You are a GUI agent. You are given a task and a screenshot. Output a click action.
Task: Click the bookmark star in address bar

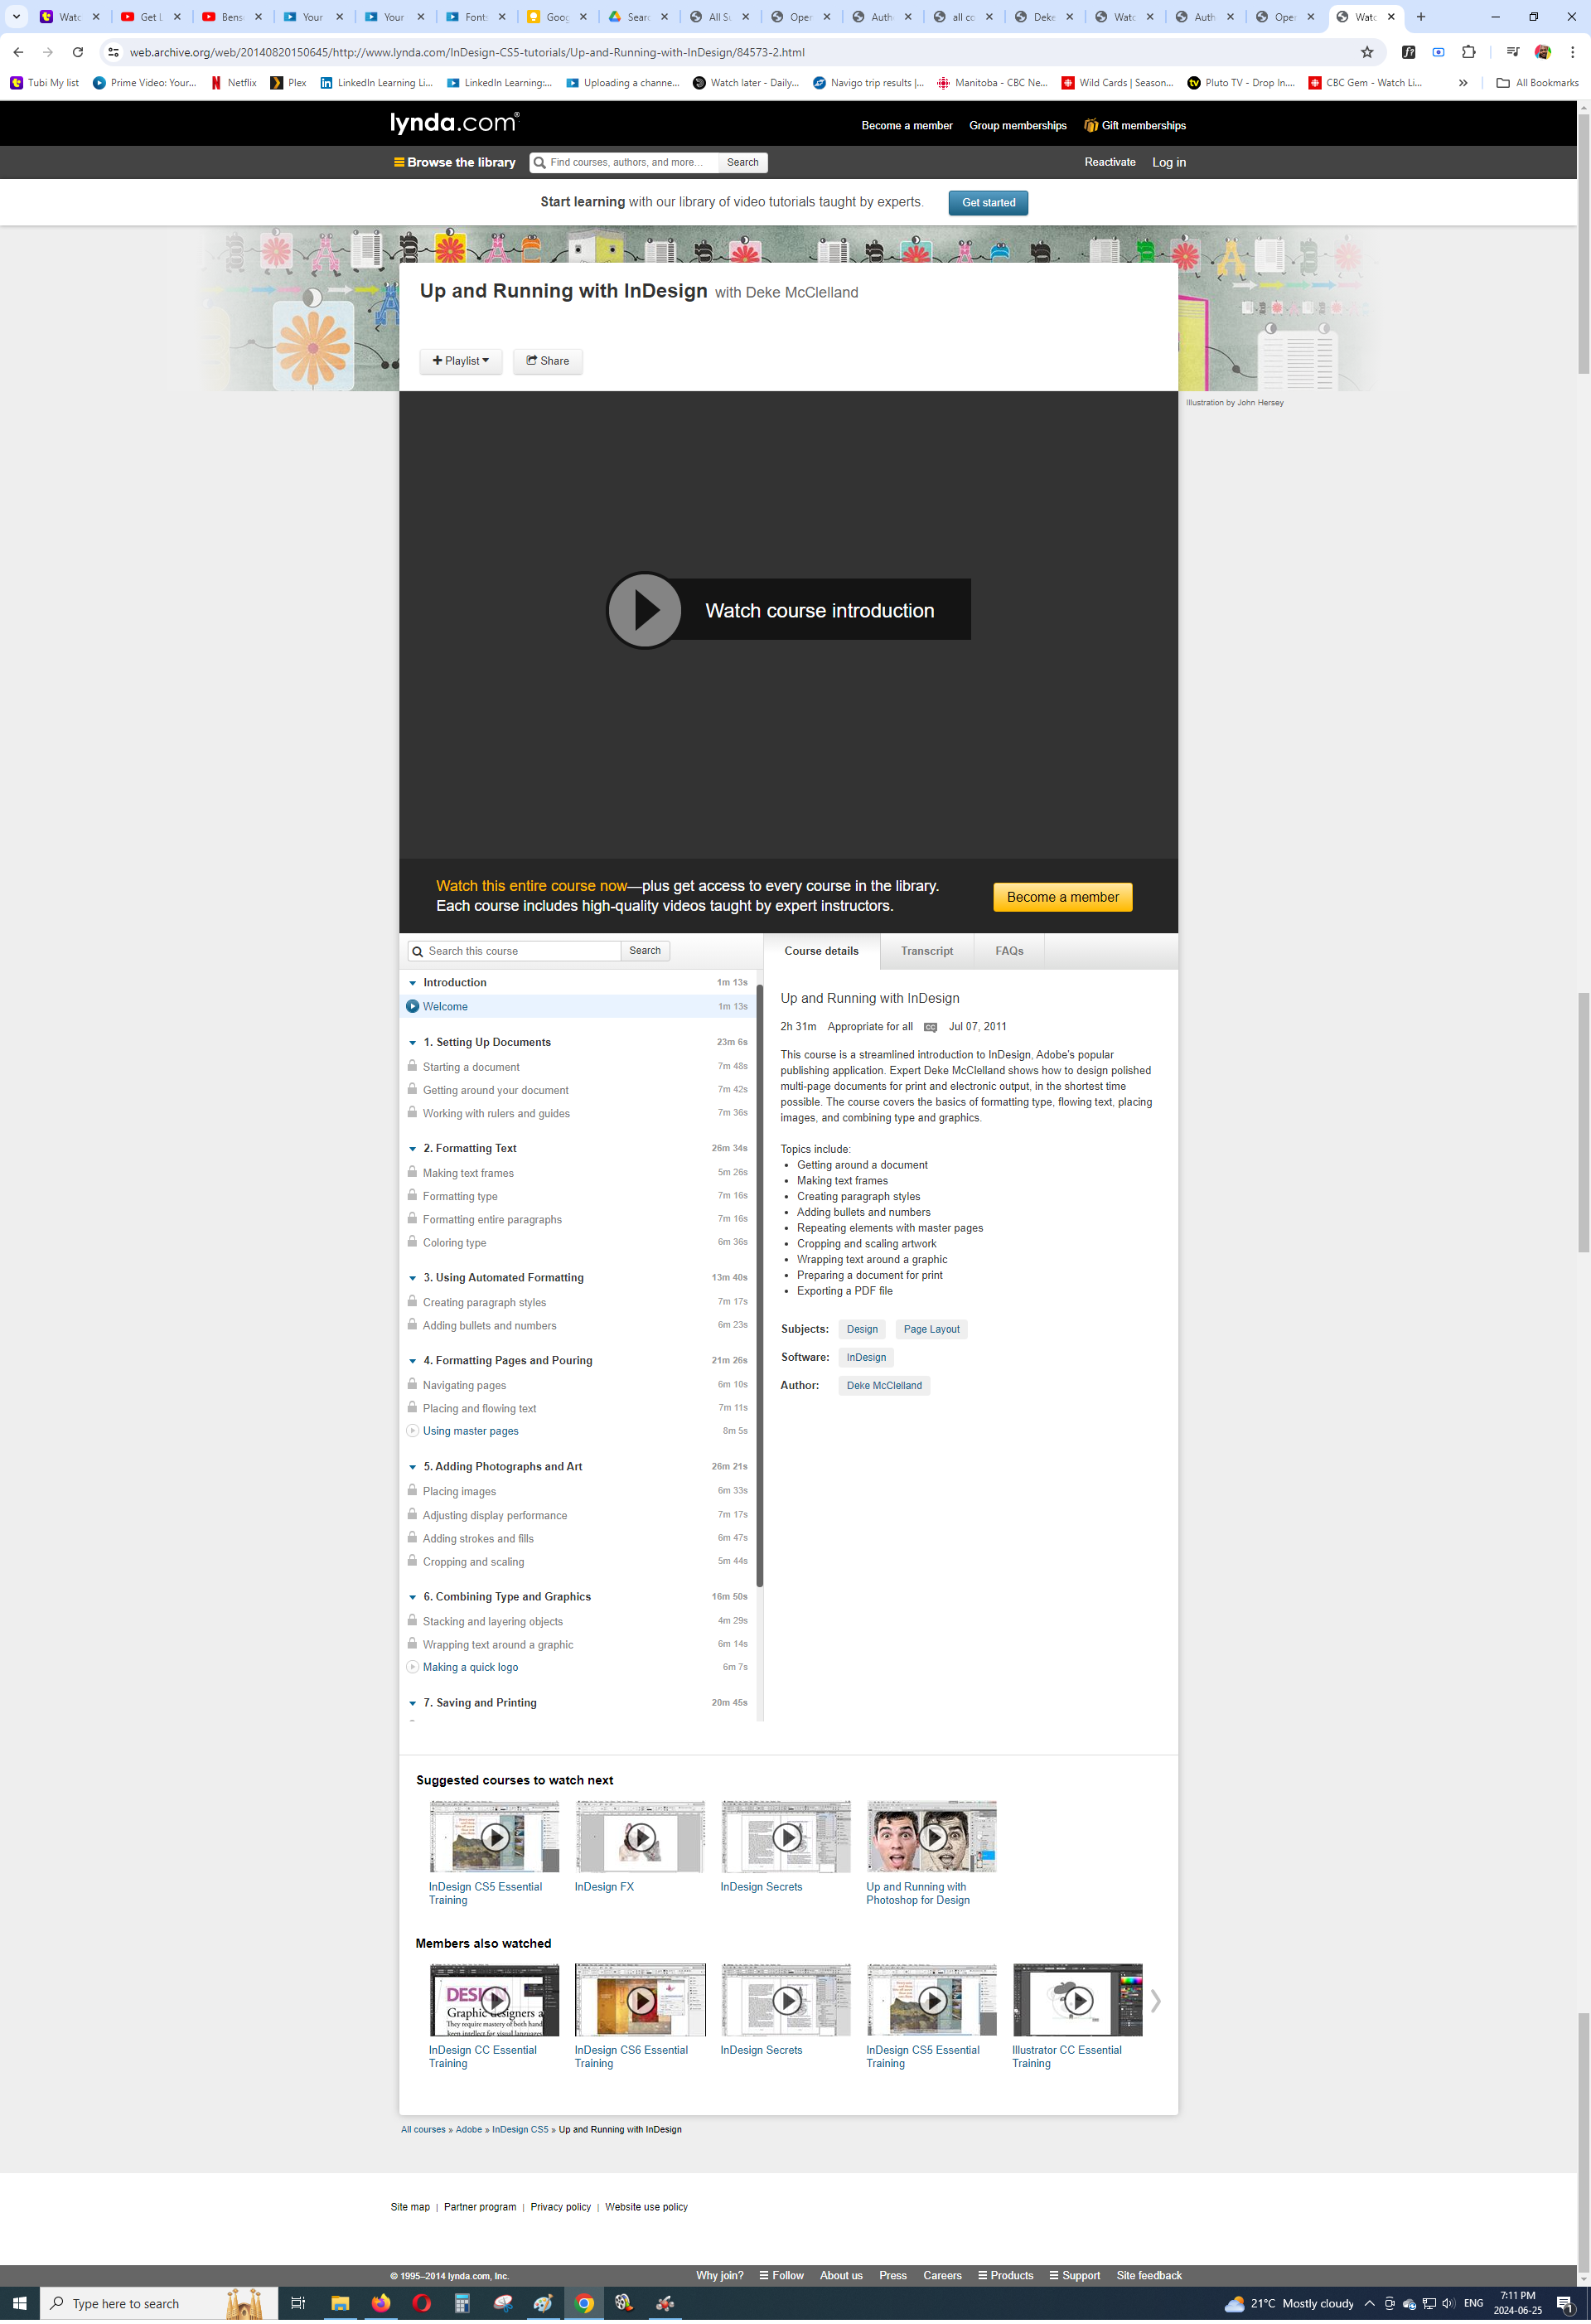click(x=1366, y=52)
